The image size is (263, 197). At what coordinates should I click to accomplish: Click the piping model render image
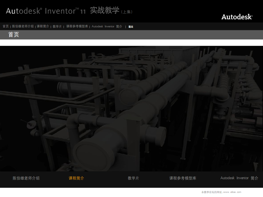pyautogui.click(x=131, y=109)
